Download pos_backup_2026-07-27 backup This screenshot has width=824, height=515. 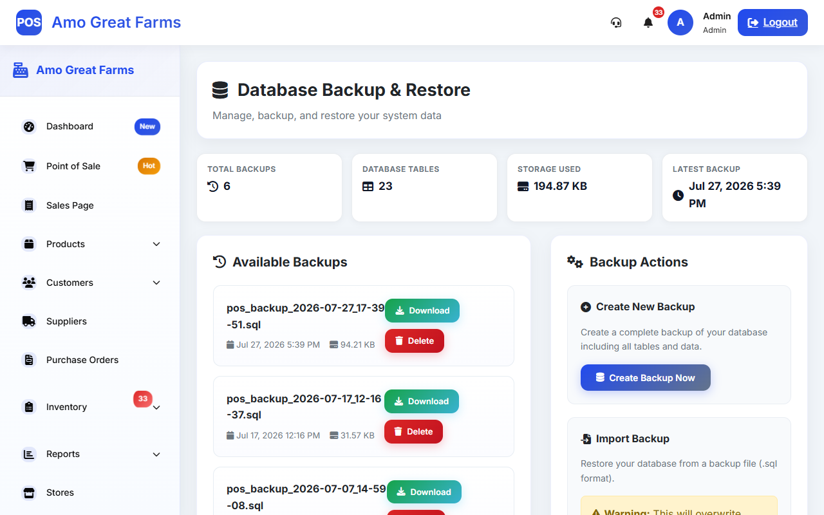pos(422,310)
